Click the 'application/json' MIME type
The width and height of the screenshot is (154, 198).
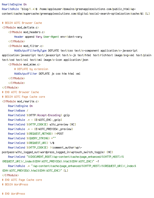pyautogui.click(x=76, y=60)
